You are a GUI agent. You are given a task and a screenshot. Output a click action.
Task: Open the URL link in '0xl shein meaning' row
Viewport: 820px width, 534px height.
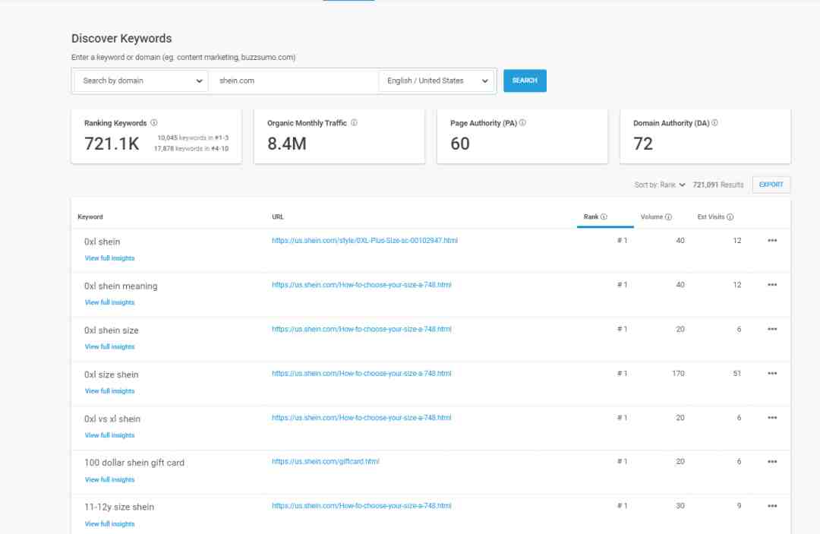pyautogui.click(x=361, y=285)
